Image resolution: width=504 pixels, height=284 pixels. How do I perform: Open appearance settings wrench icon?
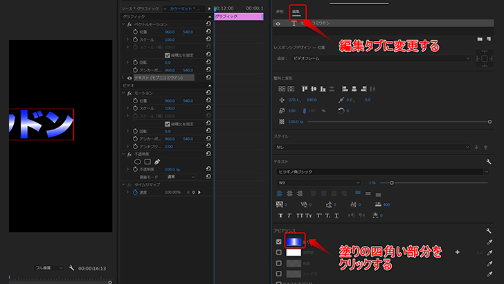489,231
